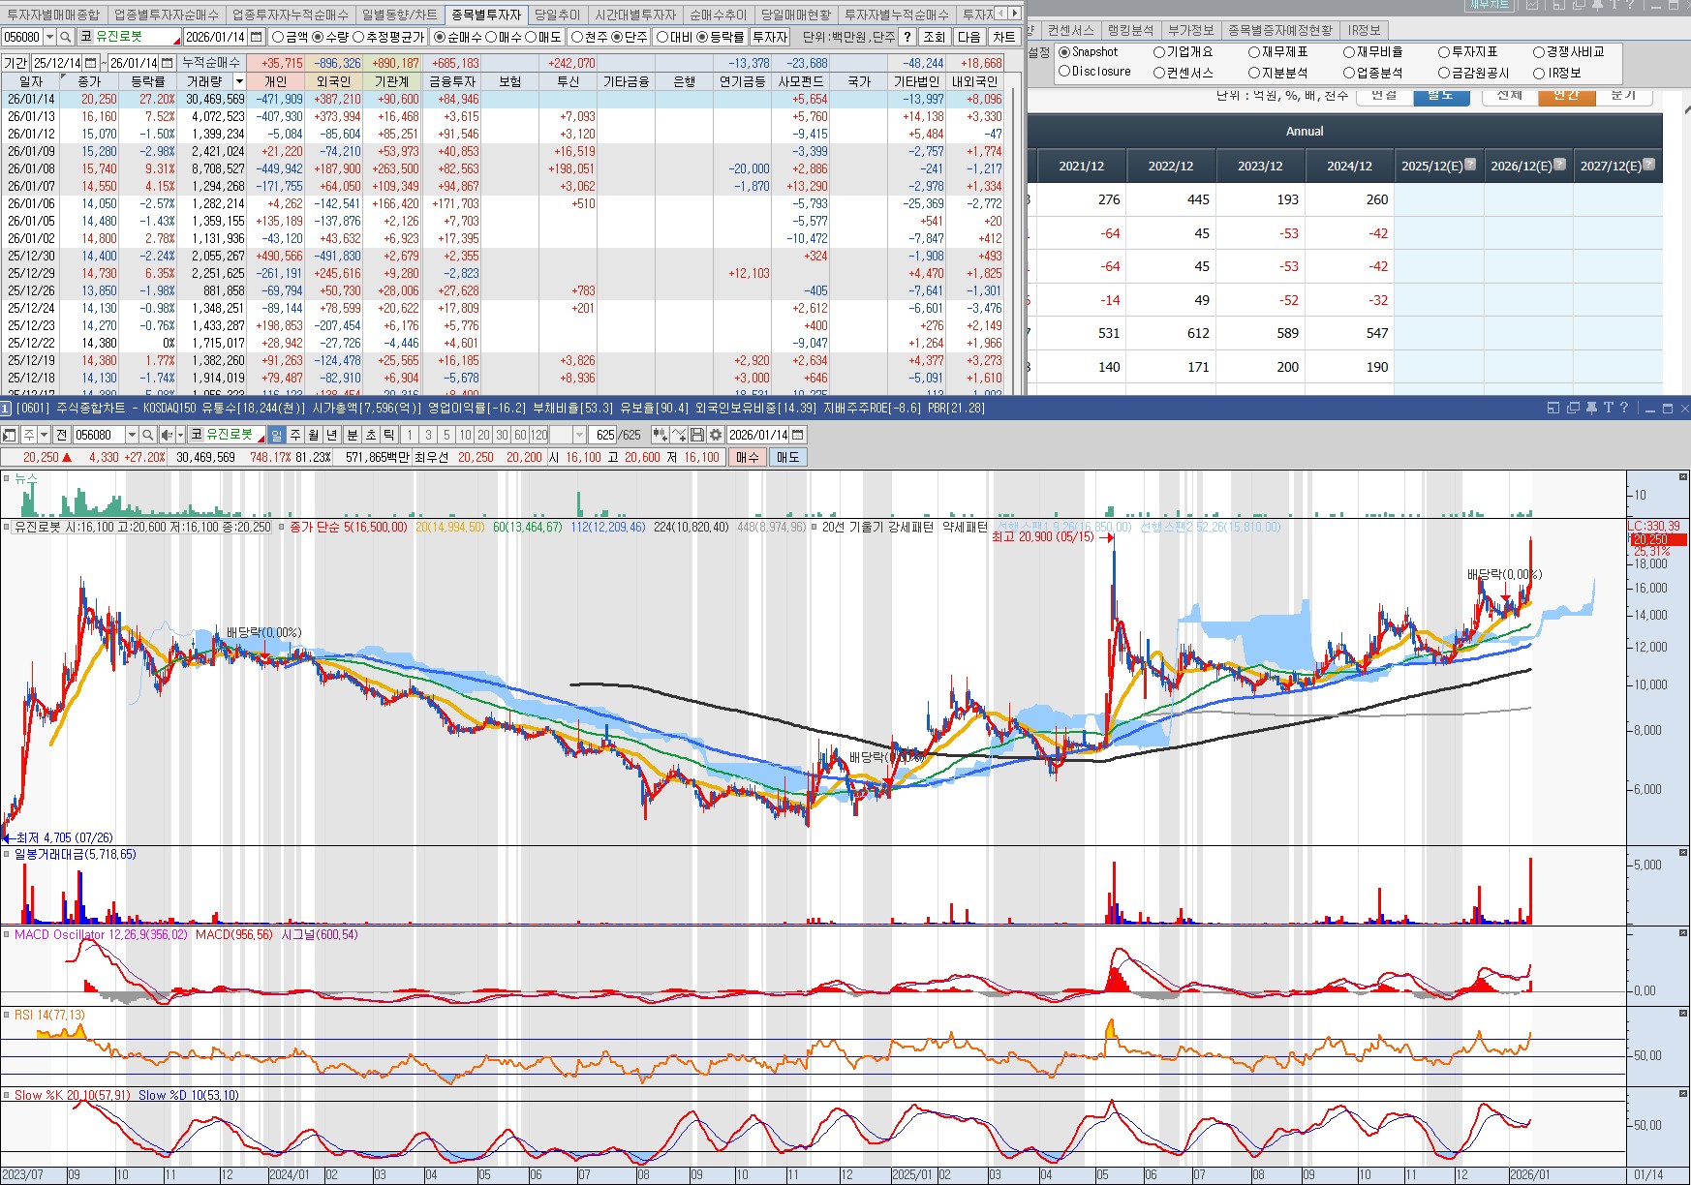Select the 재무비율 radio option
The height and width of the screenshot is (1185, 1691).
pyautogui.click(x=1372, y=51)
